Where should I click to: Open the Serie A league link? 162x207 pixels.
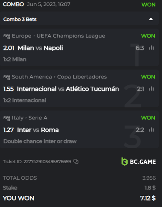point(38,118)
